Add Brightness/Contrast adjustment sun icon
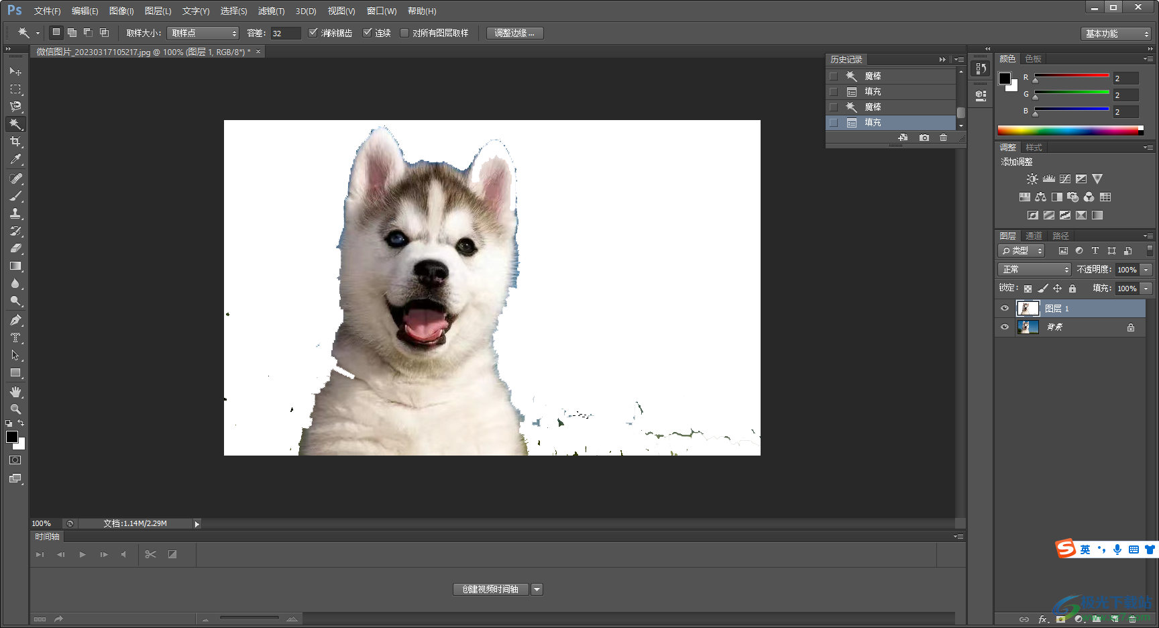The width and height of the screenshot is (1159, 628). click(x=1032, y=179)
